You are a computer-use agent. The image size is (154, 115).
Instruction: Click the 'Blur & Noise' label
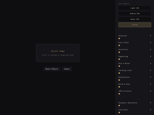coord(124,63)
